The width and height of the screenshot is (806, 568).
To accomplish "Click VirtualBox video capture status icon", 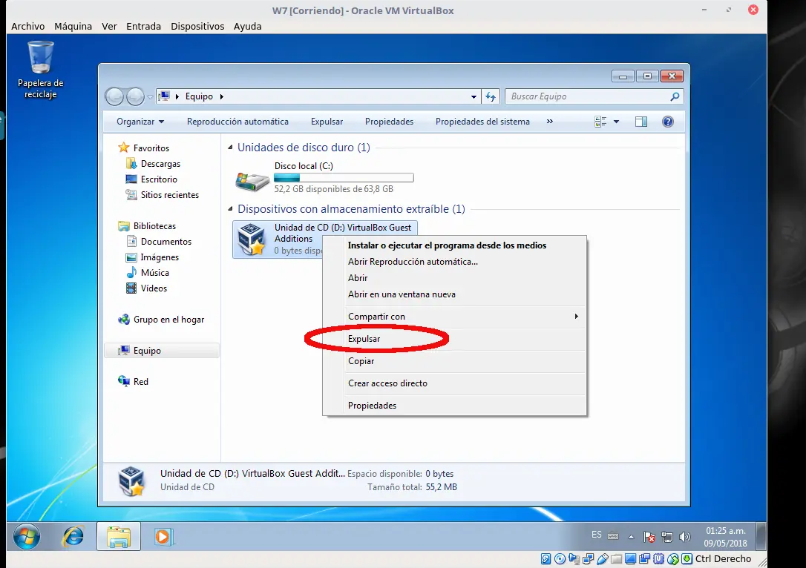I will point(644,559).
